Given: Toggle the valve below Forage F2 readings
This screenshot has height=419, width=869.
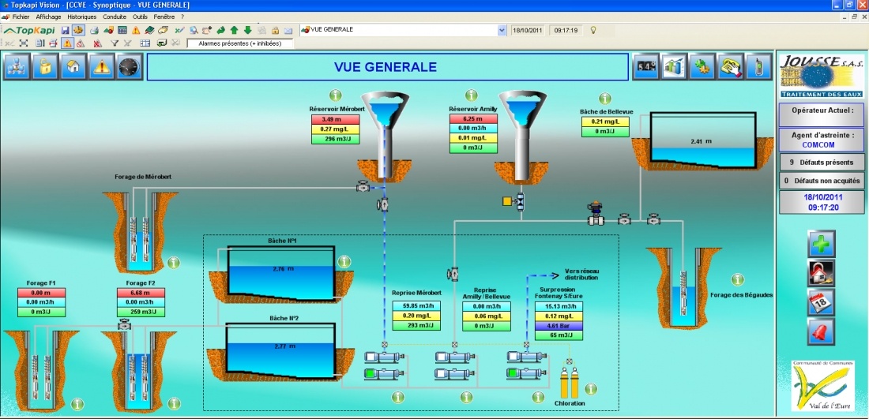Looking at the screenshot, I should click(123, 324).
